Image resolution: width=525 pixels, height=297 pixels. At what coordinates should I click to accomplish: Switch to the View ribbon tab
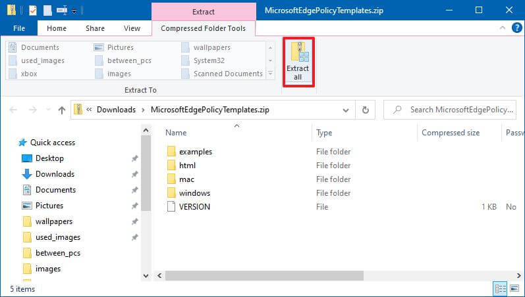(132, 28)
